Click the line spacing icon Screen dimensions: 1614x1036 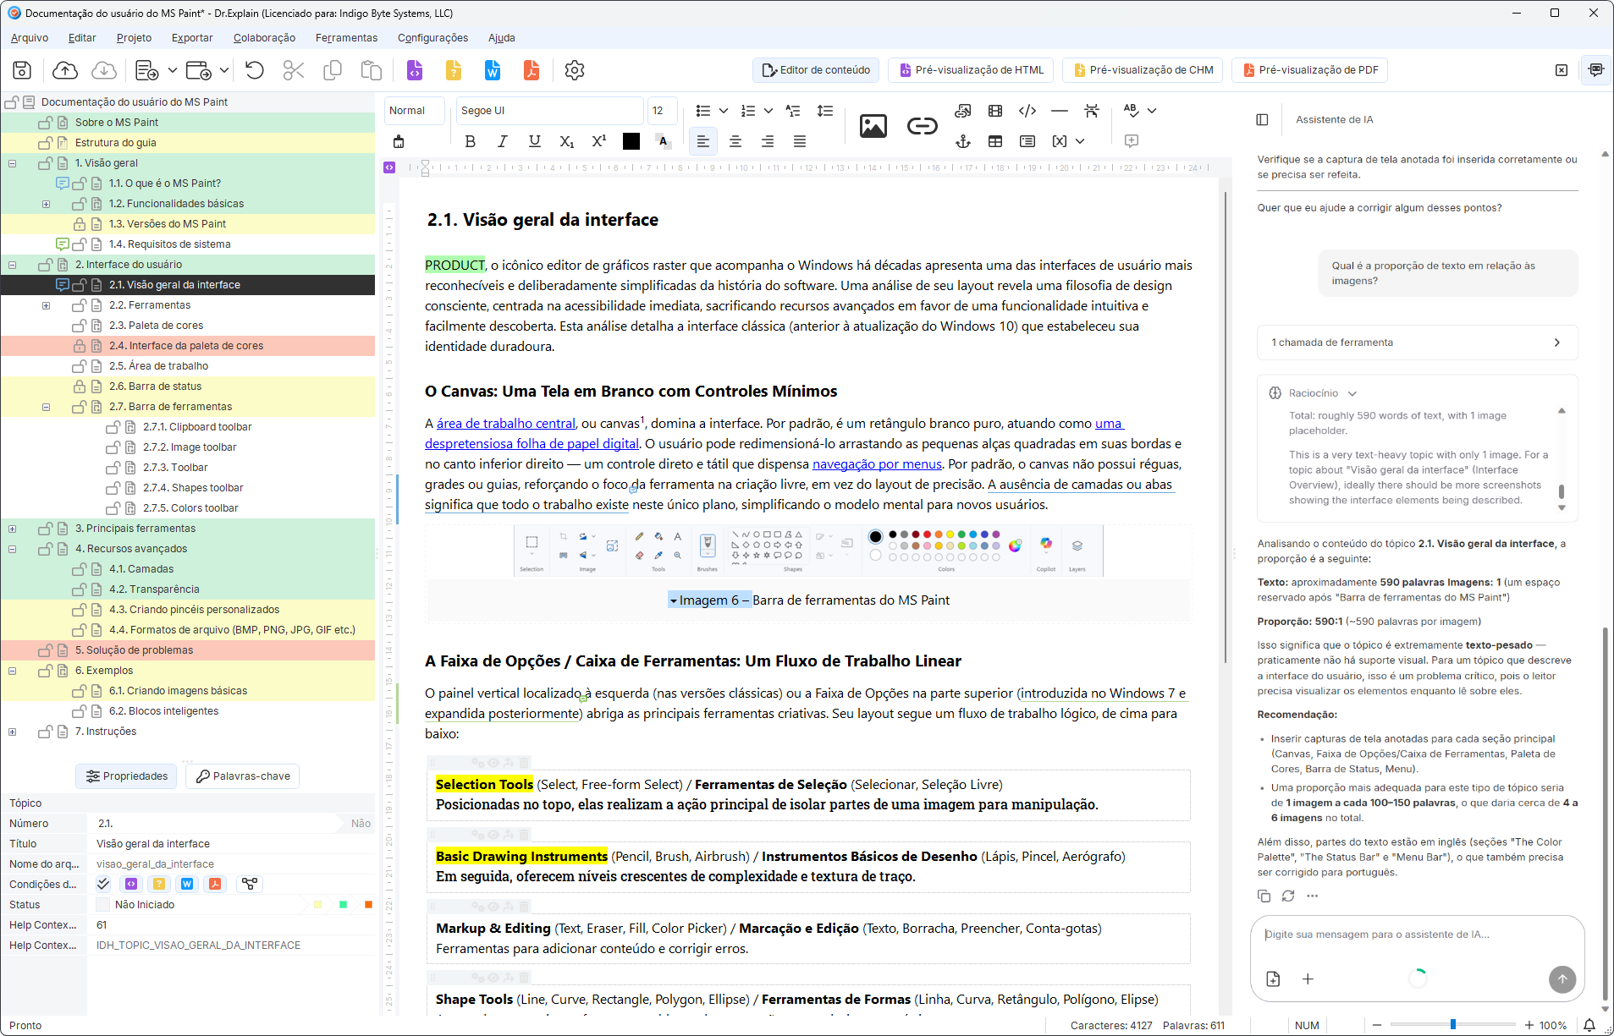point(825,111)
